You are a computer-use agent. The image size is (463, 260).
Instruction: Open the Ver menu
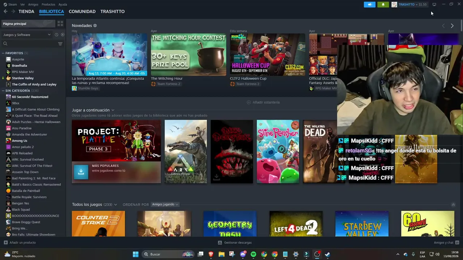(22, 4)
